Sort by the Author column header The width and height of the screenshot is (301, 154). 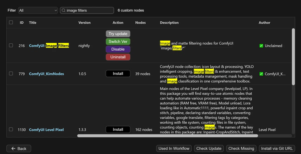264,22
